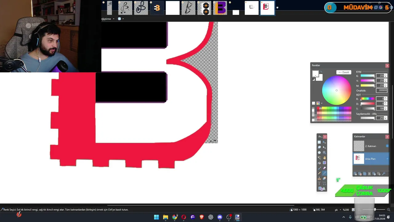394x222 pixels.
Task: Switch to the blank white image tab
Action: (173, 8)
